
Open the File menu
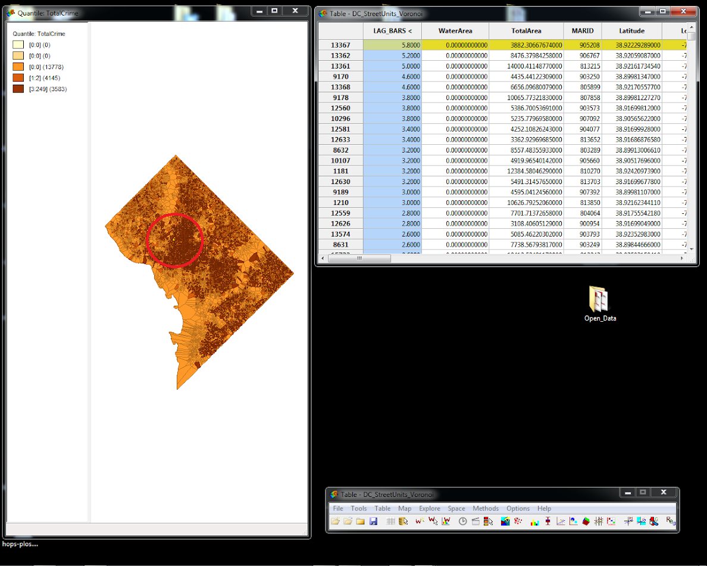337,508
